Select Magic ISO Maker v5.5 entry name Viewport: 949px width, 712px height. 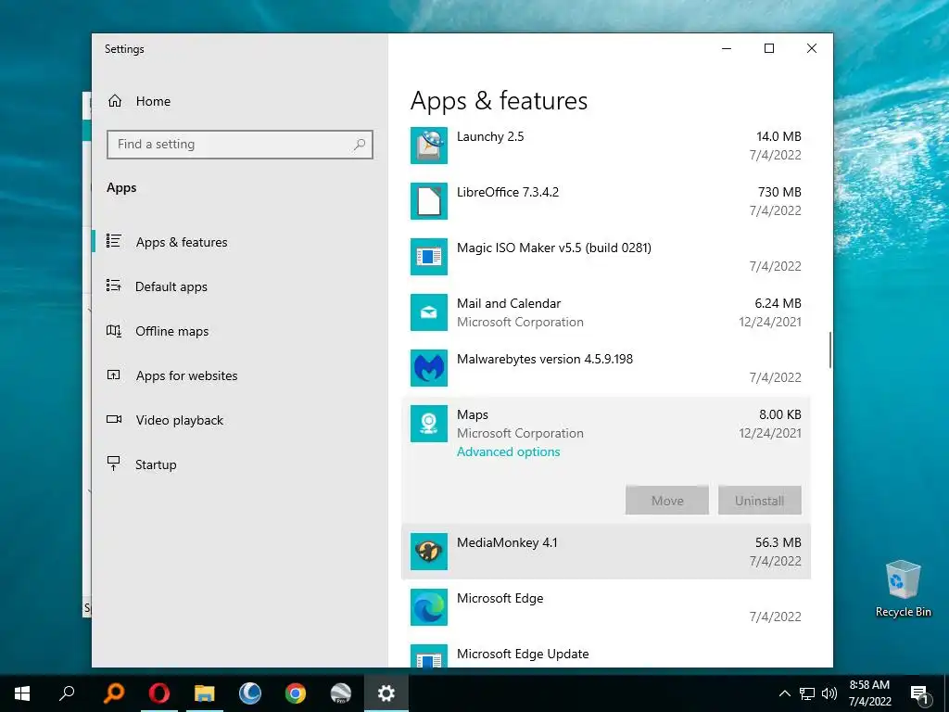554,248
